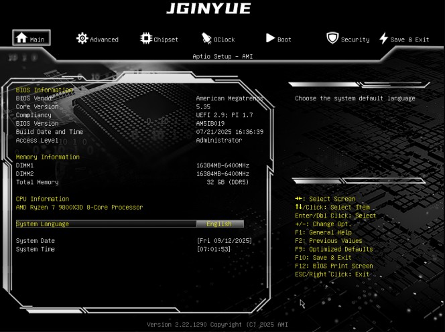Viewport: 445px width, 332px height.
Task: Click the play arrow icon beside Boot
Action: (x=270, y=38)
